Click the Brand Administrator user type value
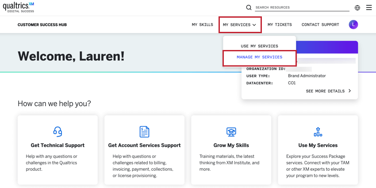Image resolution: width=376 pixels, height=188 pixels. (x=307, y=76)
